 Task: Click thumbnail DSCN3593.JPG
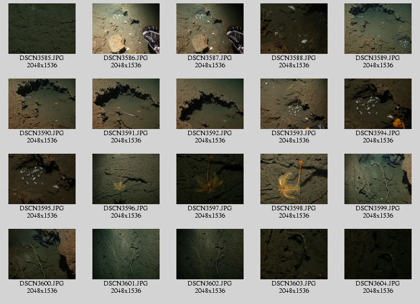(294, 104)
